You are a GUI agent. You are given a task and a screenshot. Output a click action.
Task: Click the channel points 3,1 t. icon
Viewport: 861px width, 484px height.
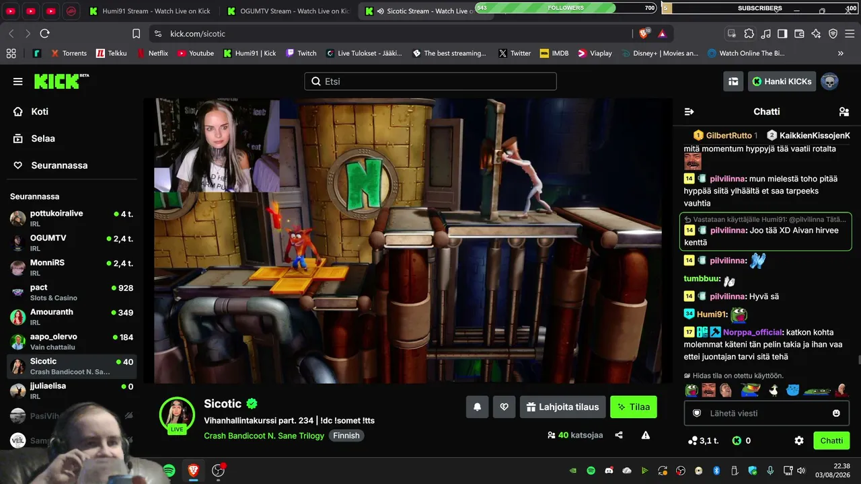click(693, 441)
